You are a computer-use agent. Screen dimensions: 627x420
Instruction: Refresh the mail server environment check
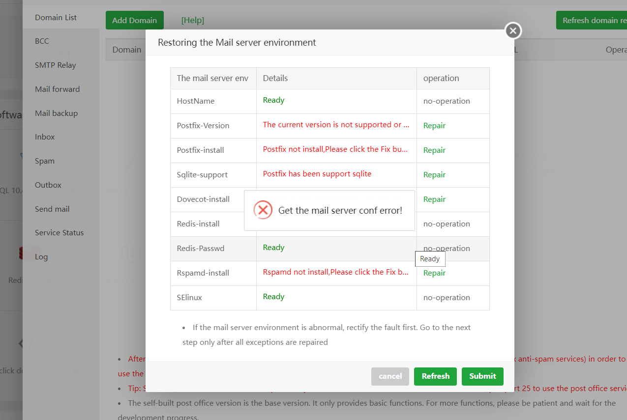435,376
